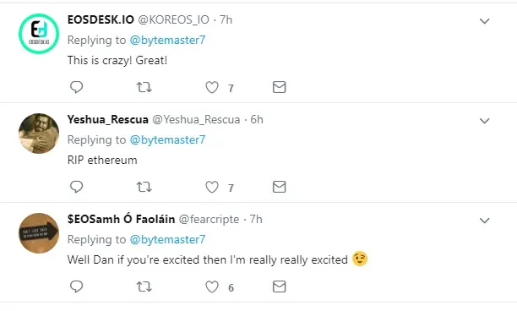Image resolution: width=517 pixels, height=311 pixels.
Task: Like the @fearcripte tweet
Action: 212,286
